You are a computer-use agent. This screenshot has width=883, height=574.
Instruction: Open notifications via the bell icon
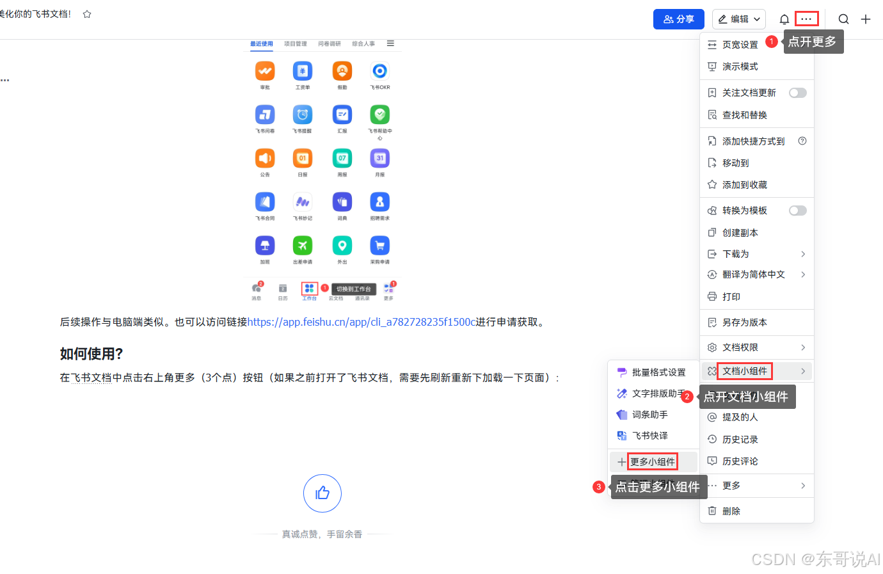pos(784,19)
